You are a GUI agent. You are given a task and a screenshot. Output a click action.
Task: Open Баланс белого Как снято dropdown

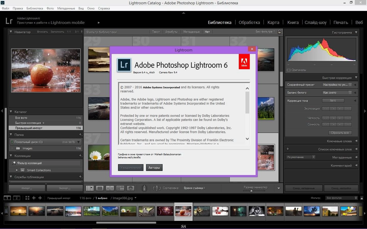click(337, 93)
